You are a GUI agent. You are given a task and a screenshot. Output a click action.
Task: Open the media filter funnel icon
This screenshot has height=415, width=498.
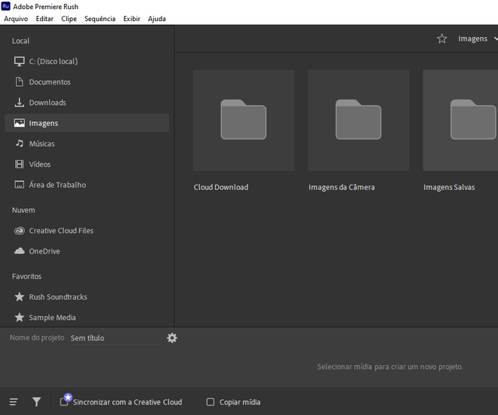coord(36,402)
